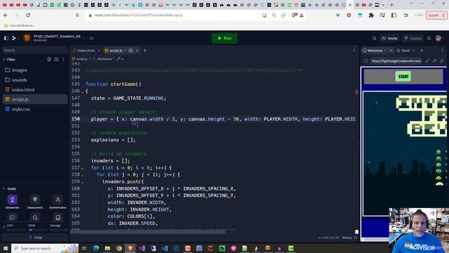
Task: Fold the inner for loop at line 158
Action: (x=82, y=175)
